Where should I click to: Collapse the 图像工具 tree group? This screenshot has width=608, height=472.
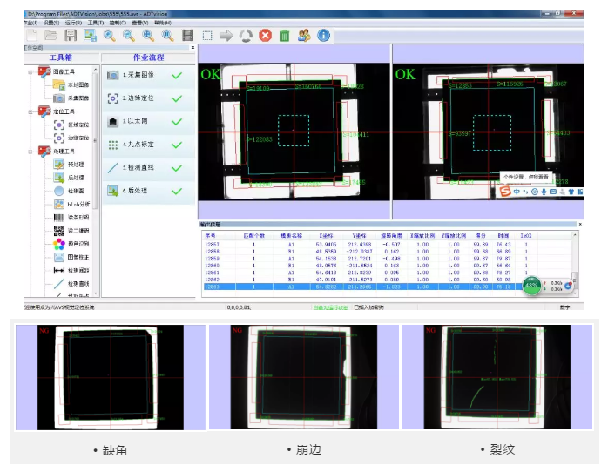coord(30,71)
